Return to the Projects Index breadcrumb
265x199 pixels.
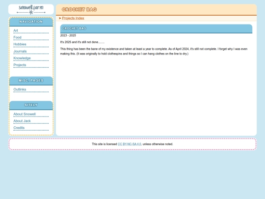(x=73, y=18)
